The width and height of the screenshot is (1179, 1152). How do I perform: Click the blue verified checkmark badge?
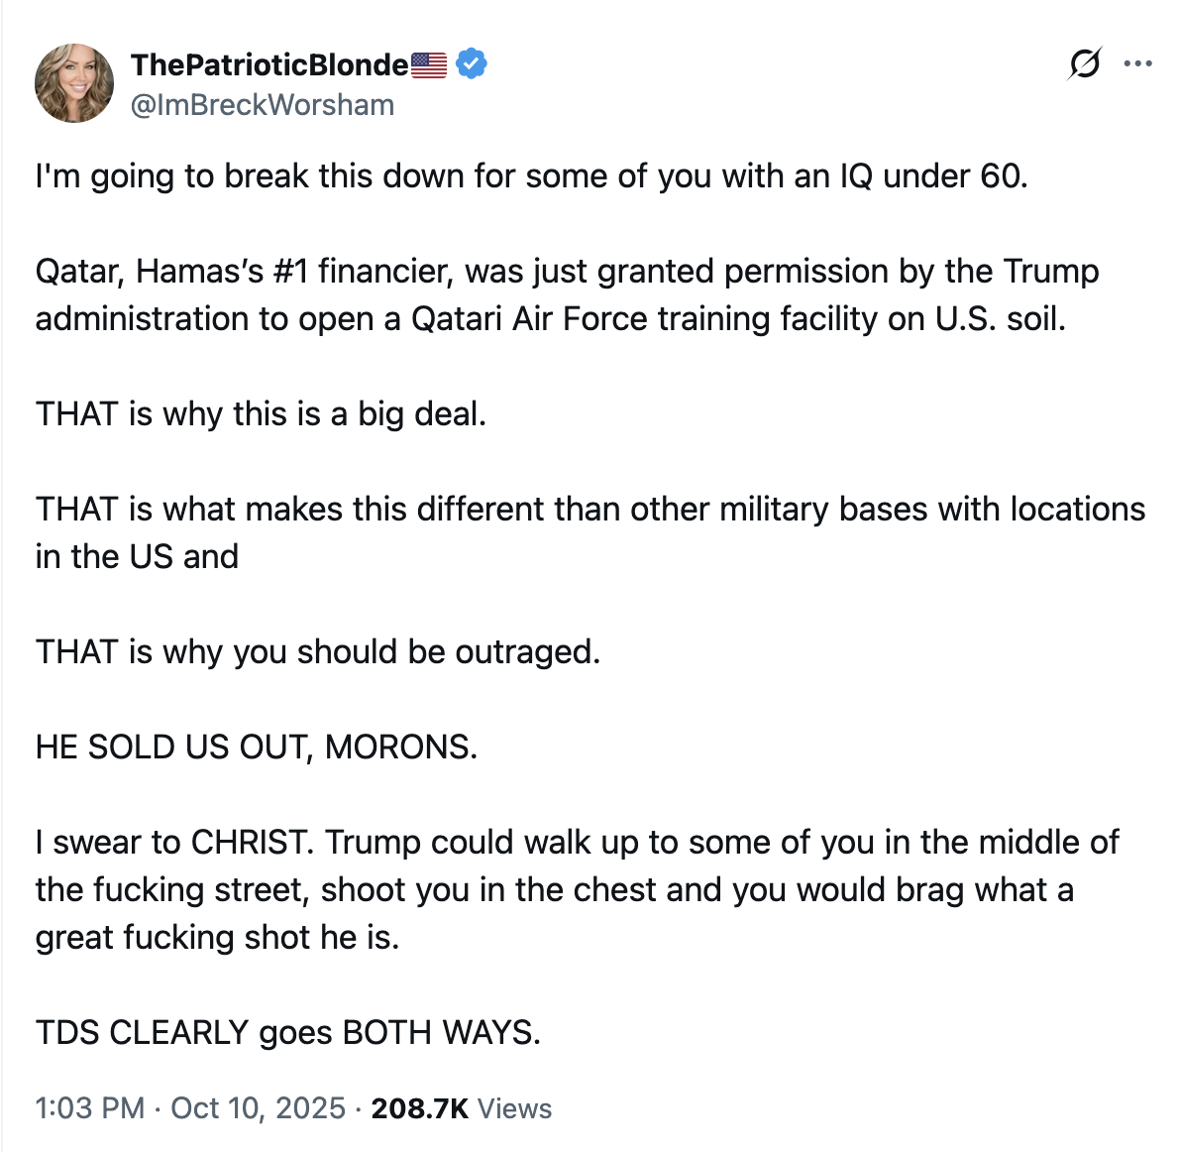pos(472,64)
